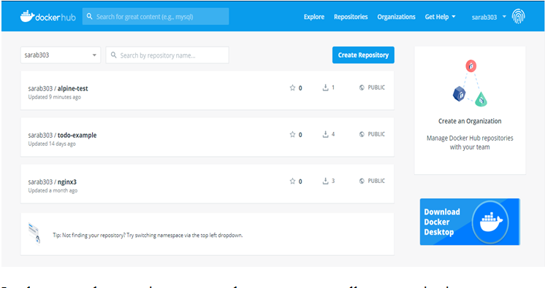545x288 pixels.
Task: Open the sarab303 / alpine-test repository
Action: (x=58, y=88)
